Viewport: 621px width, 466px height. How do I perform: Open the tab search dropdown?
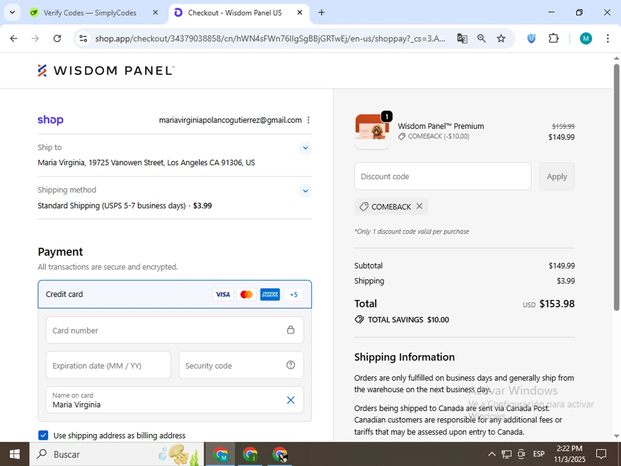click(12, 12)
